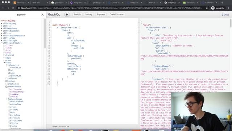This screenshot has height=131, width=232.
Task: Open a new browser tab
Action: 222,3
